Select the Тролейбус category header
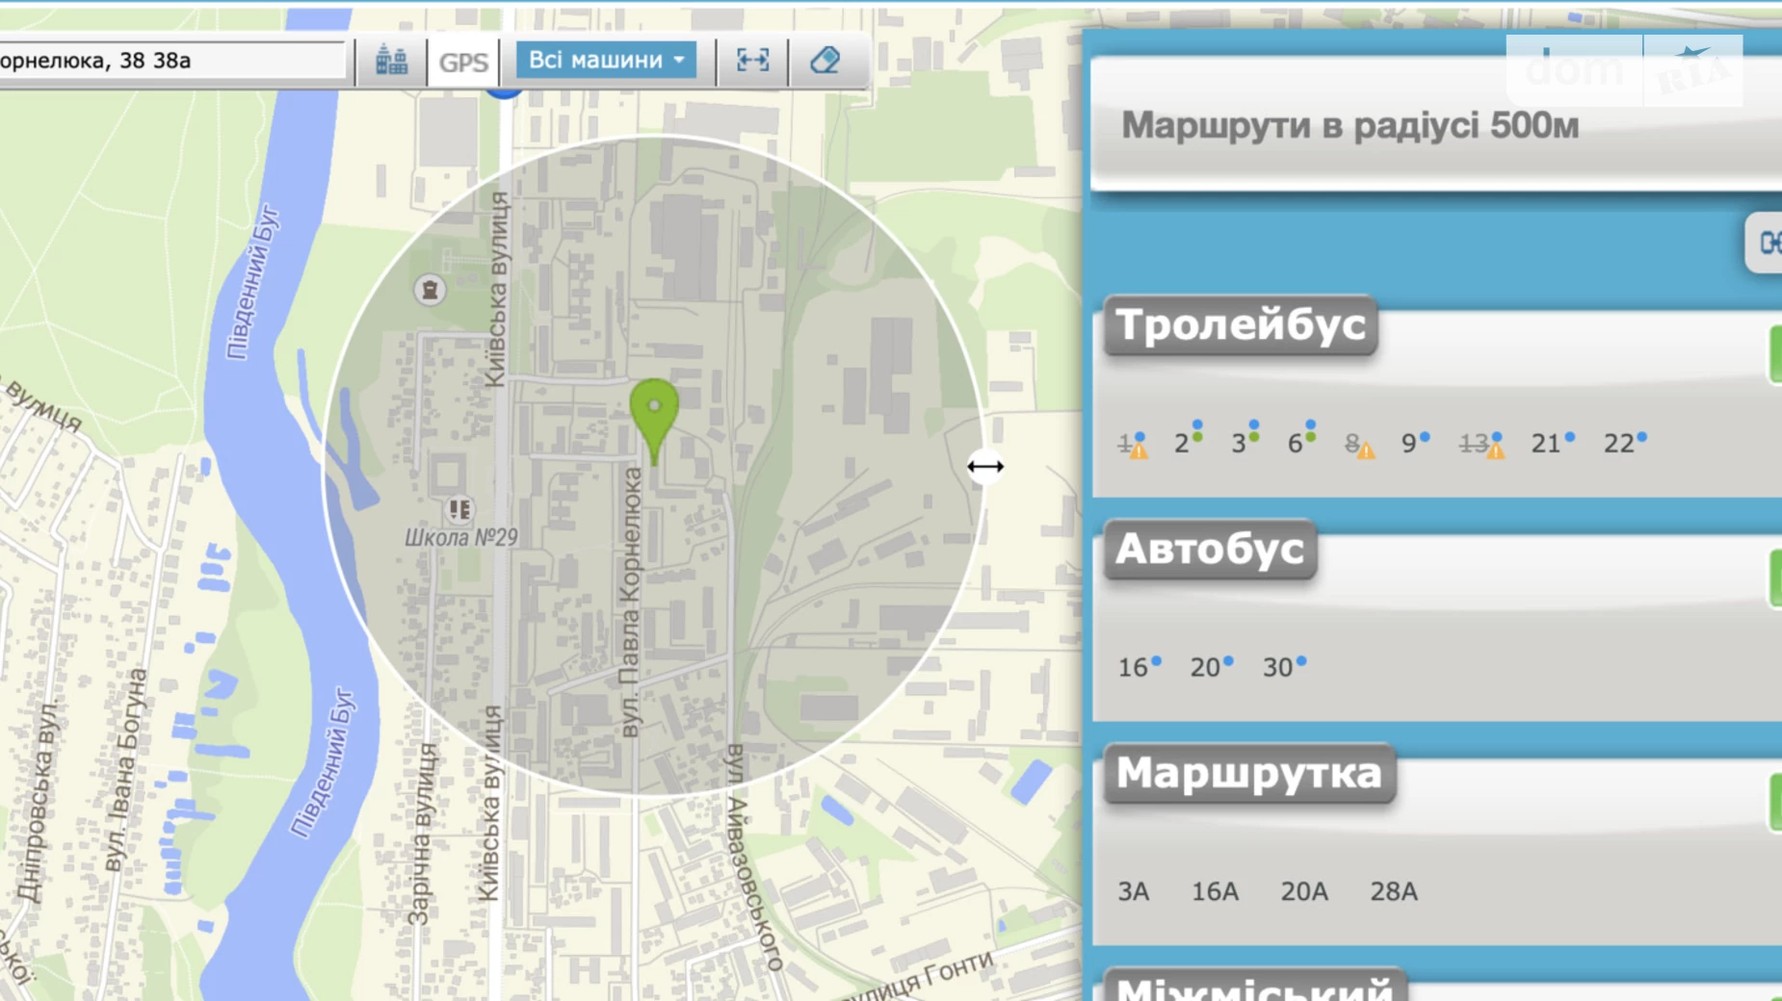 tap(1241, 325)
